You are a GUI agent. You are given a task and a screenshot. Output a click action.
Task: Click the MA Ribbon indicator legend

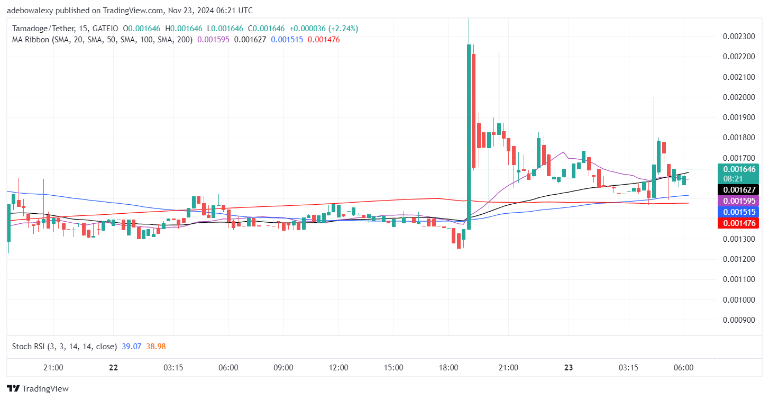coord(103,39)
